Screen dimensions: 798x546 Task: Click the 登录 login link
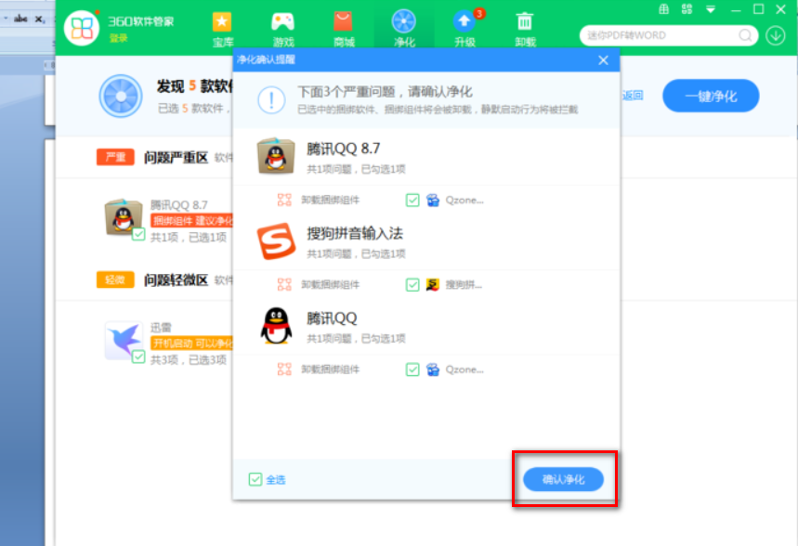tap(119, 38)
